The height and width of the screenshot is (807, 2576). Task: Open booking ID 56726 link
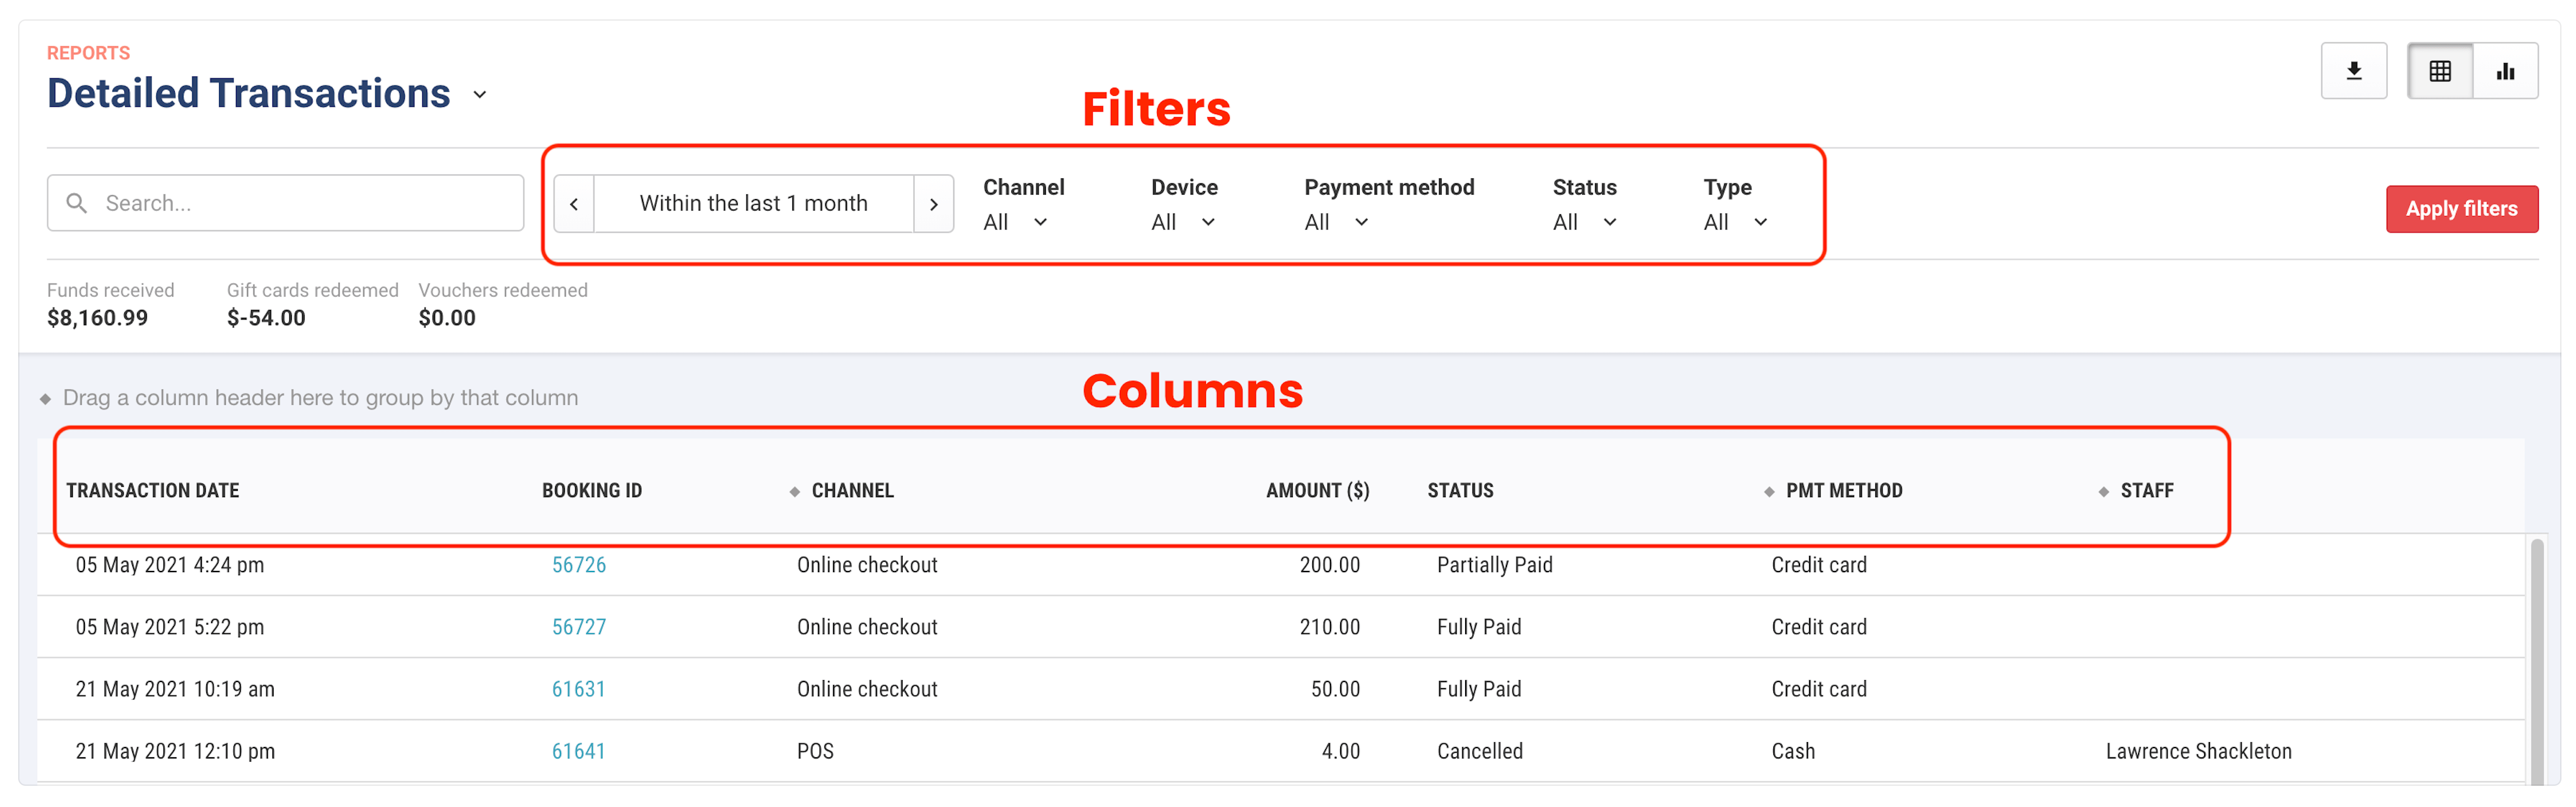click(578, 565)
